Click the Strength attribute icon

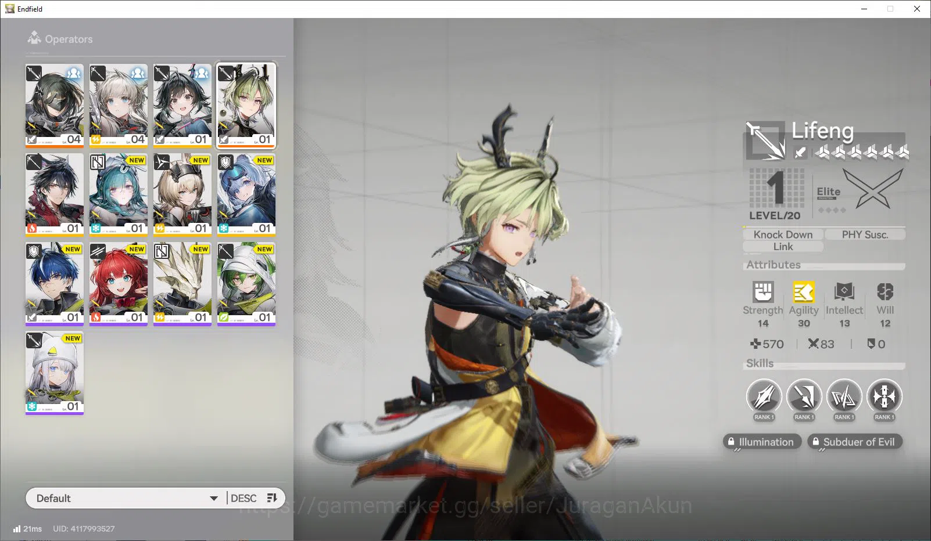click(x=763, y=291)
